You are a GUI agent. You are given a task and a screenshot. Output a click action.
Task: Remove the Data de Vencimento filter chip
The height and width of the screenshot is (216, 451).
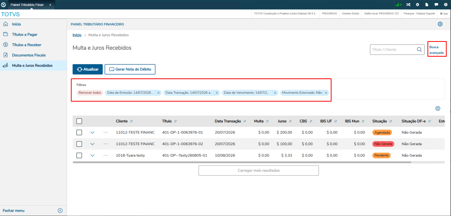tap(275, 93)
